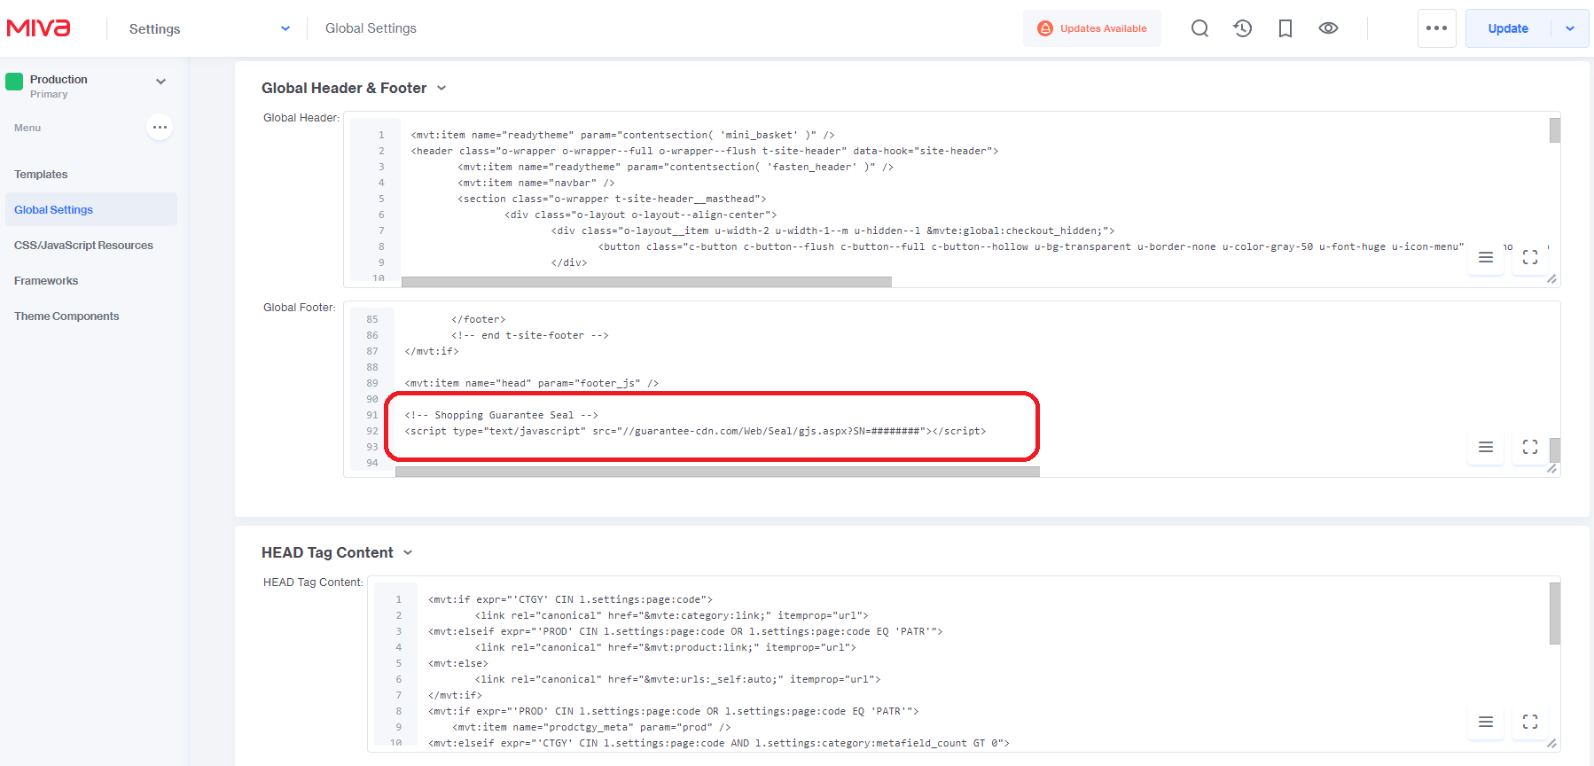Click the Global Footer editor resize handle
The image size is (1594, 766).
coord(1551,469)
